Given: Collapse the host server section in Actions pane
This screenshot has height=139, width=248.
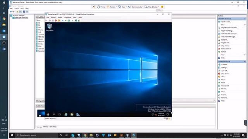Looking at the screenshot, I should pos(245,19).
